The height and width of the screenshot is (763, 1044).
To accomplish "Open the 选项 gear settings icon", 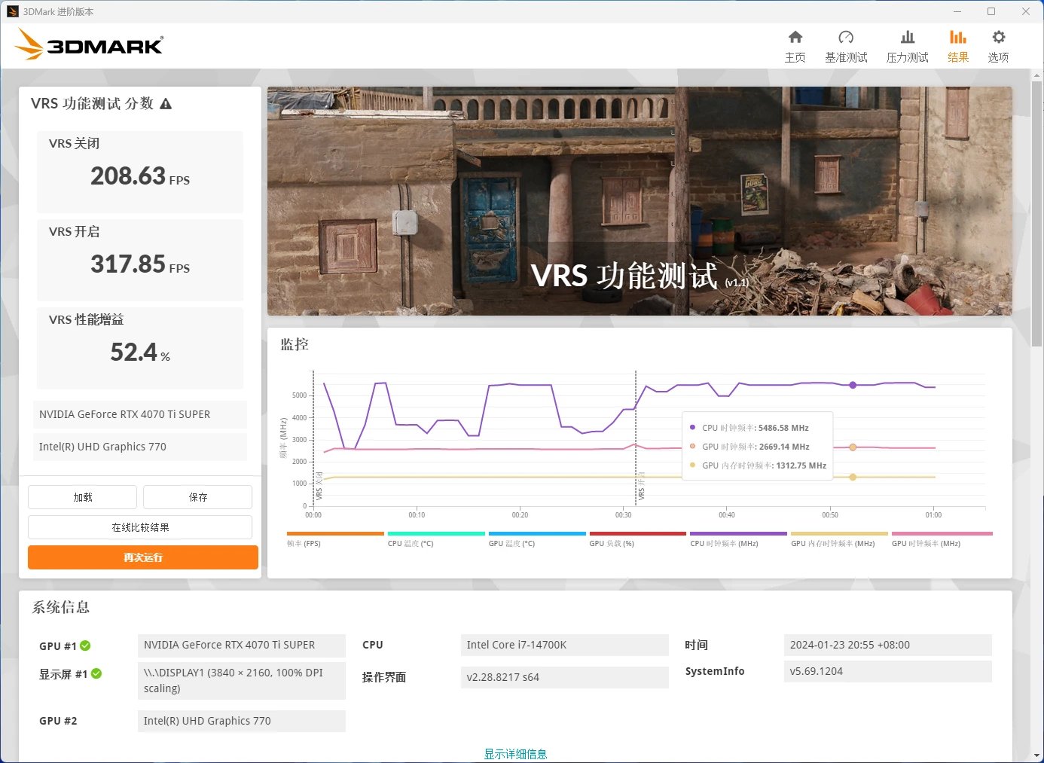I will coord(999,38).
